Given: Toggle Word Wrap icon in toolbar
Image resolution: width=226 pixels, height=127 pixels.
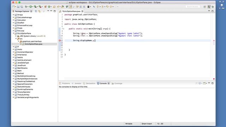Looking at the screenshot, I should pyautogui.click(x=74, y=7).
